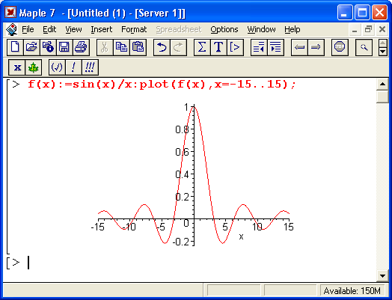Insert Maple input with the Sigma icon
392x300 pixels.
coord(202,47)
